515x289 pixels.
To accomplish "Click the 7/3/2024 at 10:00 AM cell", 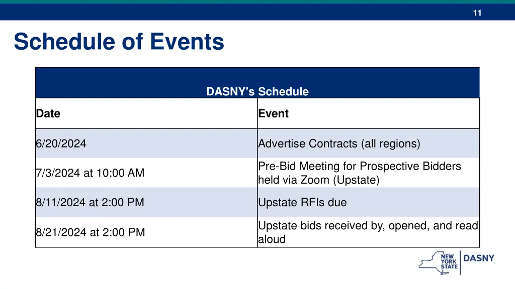I will point(90,173).
